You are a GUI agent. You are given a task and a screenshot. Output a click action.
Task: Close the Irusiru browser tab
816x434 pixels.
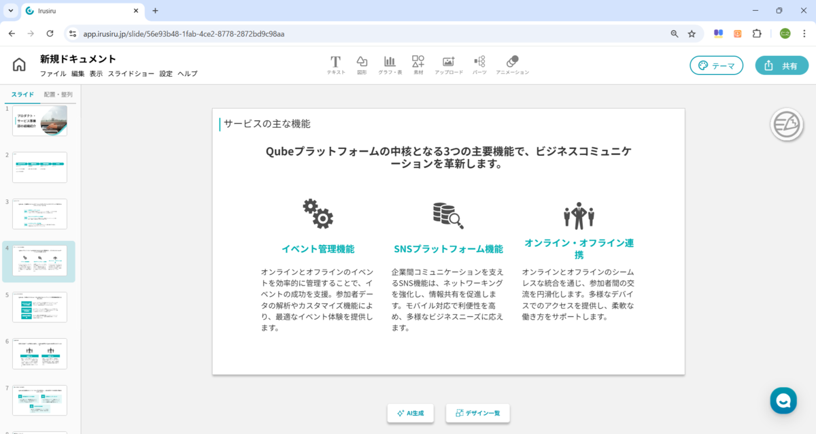[135, 11]
